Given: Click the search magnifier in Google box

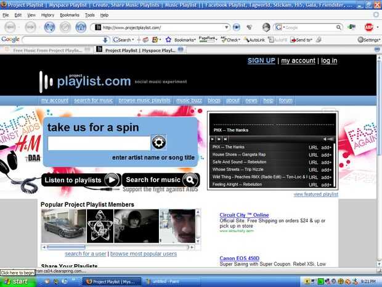Looking at the screenshot, I should (x=338, y=27).
